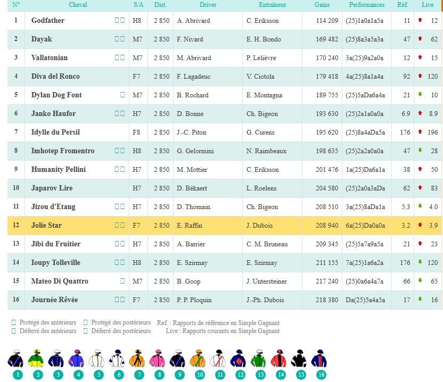Viewport: 443px width, 382px height.
Task: Click the Performances column header
Action: click(366, 5)
